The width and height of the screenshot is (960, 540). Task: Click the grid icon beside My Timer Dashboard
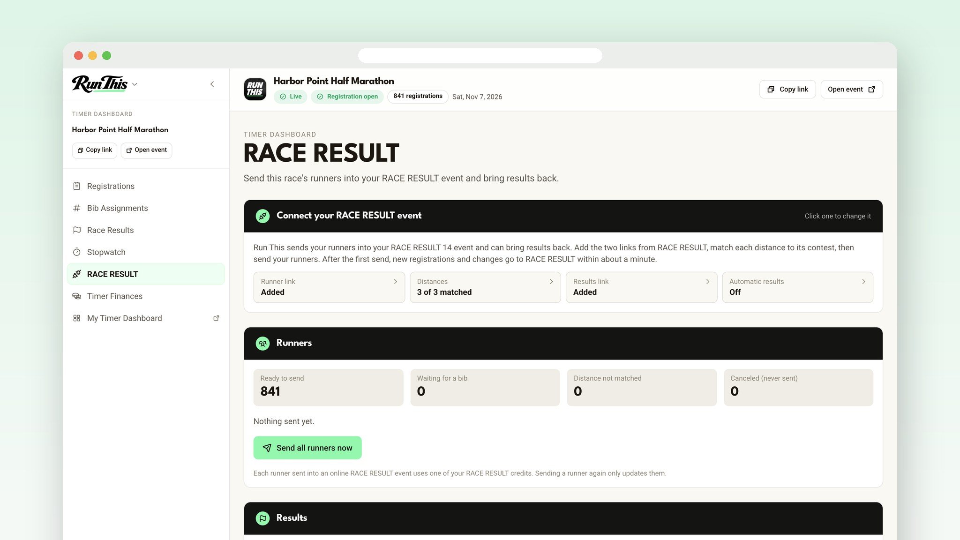tap(77, 318)
